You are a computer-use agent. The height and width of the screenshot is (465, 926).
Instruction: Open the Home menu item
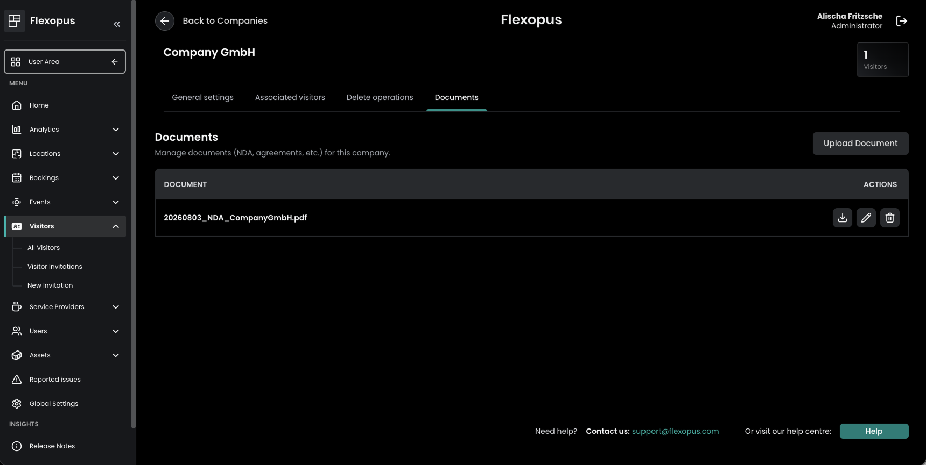point(65,105)
